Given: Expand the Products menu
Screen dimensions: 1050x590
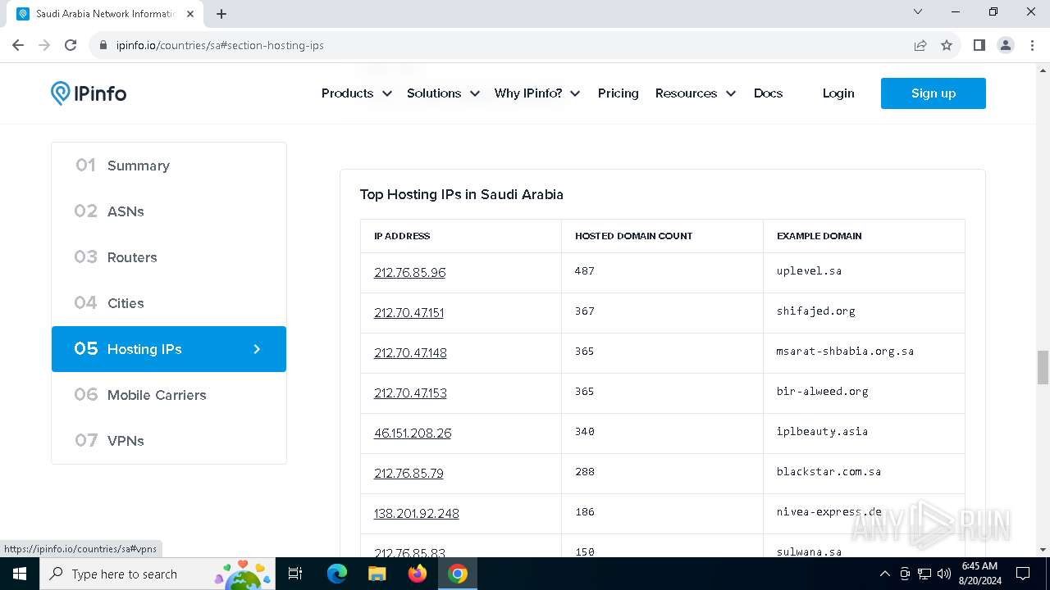Looking at the screenshot, I should coord(356,93).
